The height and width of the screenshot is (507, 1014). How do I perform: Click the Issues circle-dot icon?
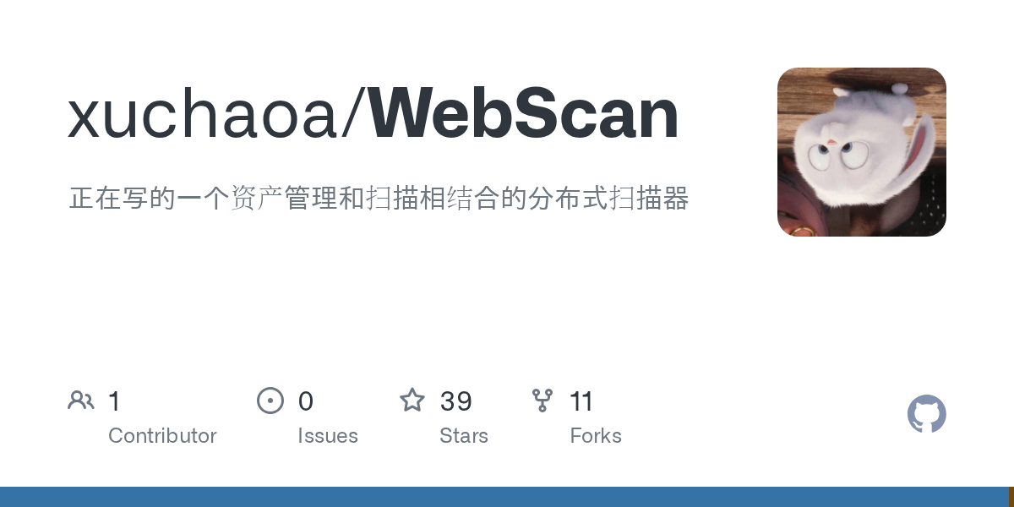270,401
